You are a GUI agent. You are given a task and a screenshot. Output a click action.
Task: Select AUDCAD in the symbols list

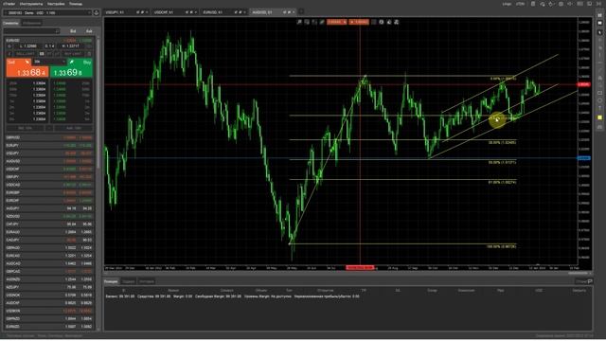(49, 263)
